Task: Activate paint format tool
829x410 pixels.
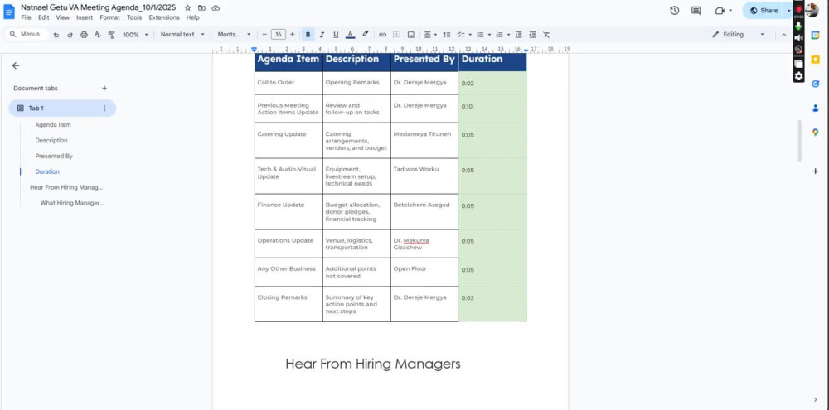Action: coord(112,35)
